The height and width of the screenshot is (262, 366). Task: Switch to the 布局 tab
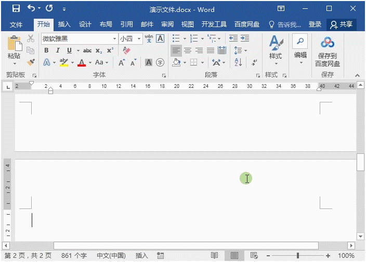click(x=106, y=24)
